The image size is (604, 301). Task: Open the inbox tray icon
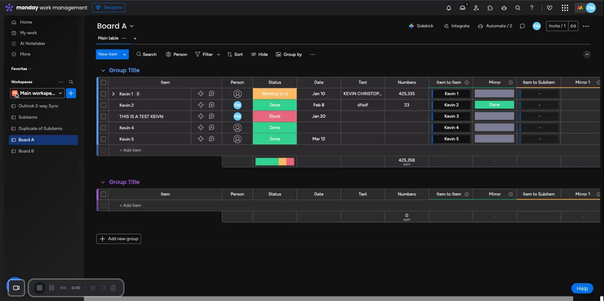[463, 8]
